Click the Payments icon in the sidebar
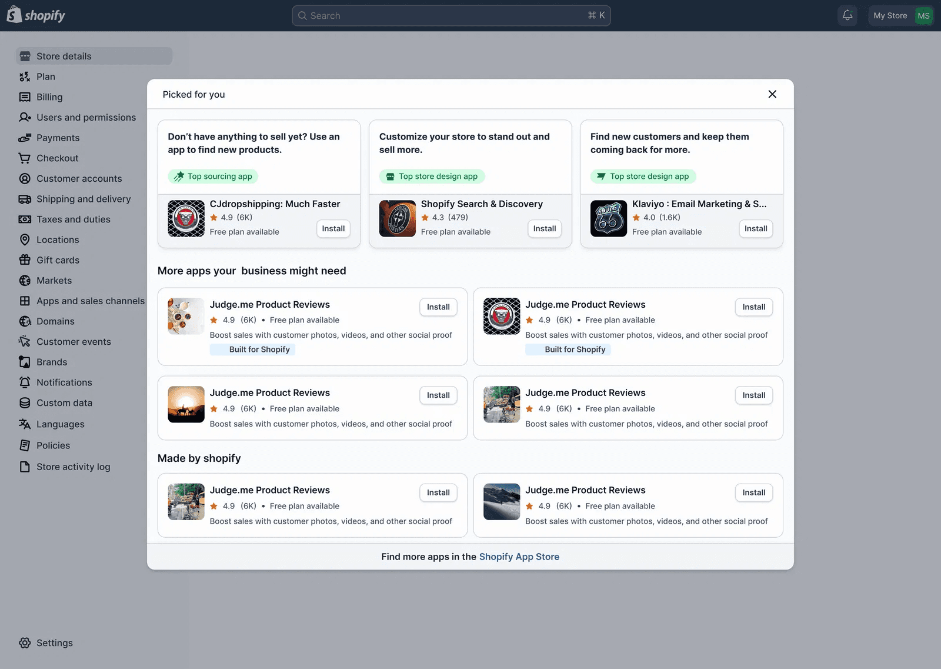Image resolution: width=941 pixels, height=669 pixels. [25, 138]
